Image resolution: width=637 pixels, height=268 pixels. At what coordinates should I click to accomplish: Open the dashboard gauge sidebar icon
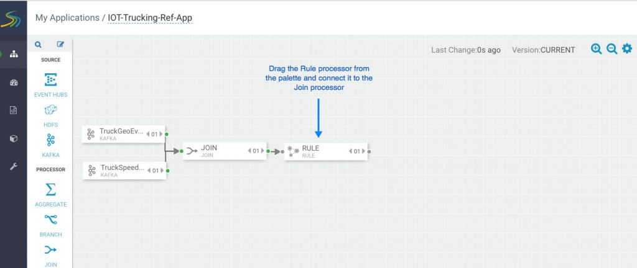[14, 83]
